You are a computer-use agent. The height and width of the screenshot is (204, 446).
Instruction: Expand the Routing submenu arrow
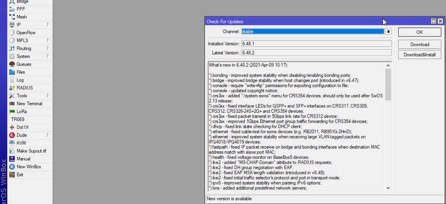coord(48,48)
